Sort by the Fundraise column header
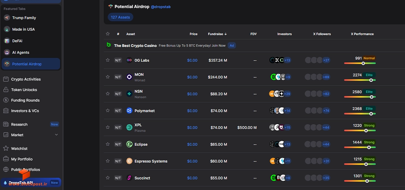This screenshot has height=190, width=405. (217, 34)
